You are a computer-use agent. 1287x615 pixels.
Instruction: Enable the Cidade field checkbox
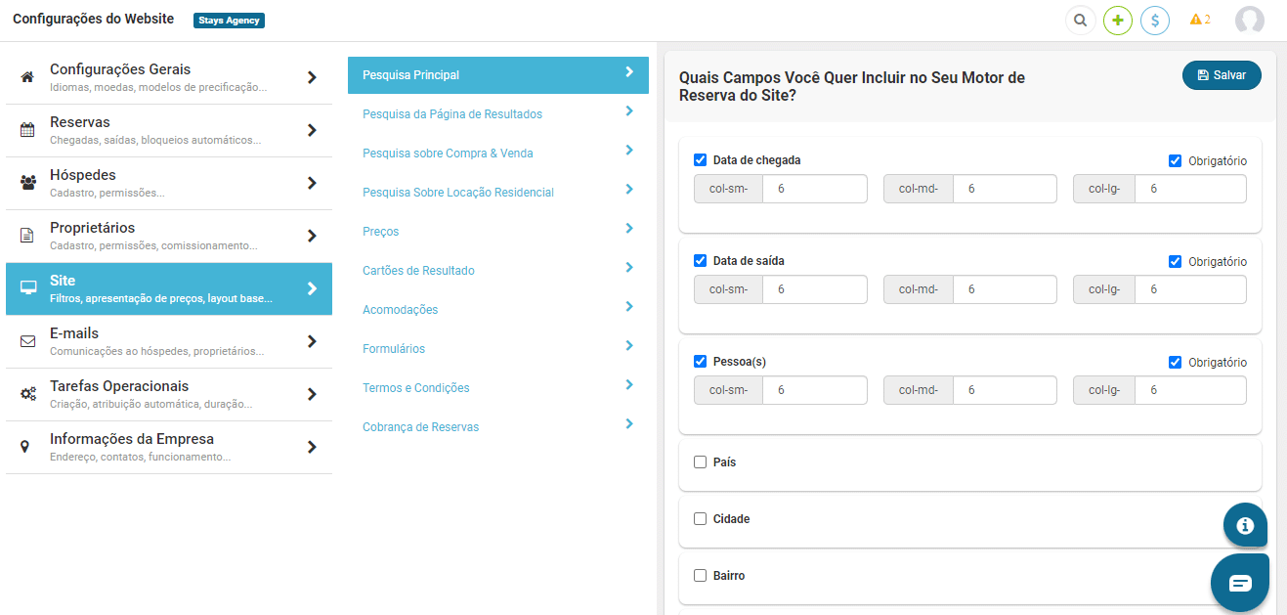pyautogui.click(x=700, y=519)
